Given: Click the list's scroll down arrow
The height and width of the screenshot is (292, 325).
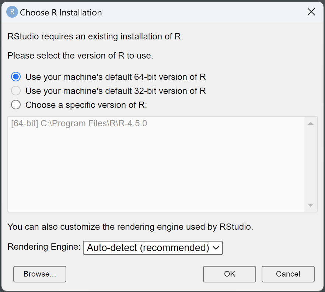Looking at the screenshot, I should click(x=311, y=205).
